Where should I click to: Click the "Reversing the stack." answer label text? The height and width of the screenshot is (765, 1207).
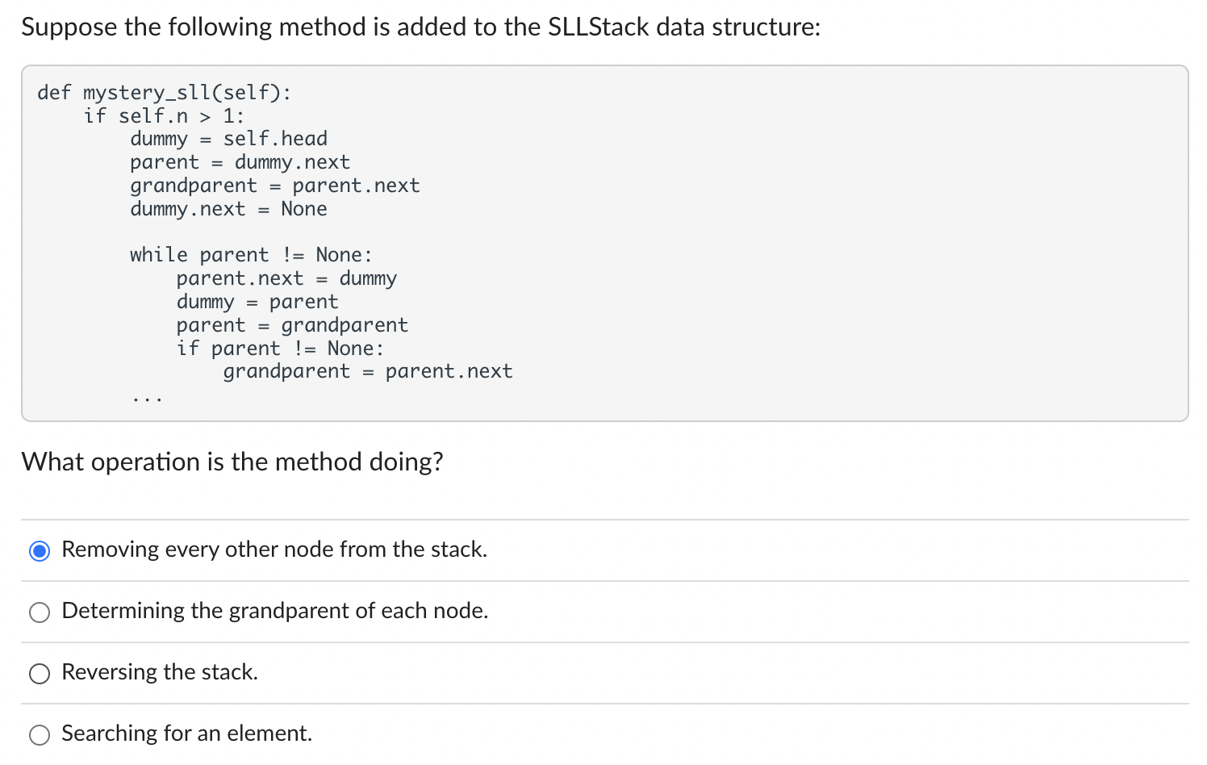click(160, 672)
